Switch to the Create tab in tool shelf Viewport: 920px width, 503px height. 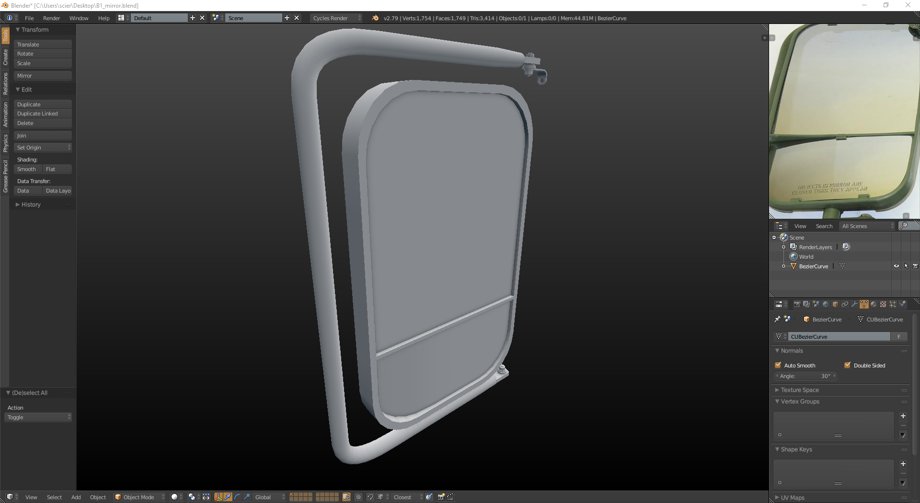pos(5,57)
